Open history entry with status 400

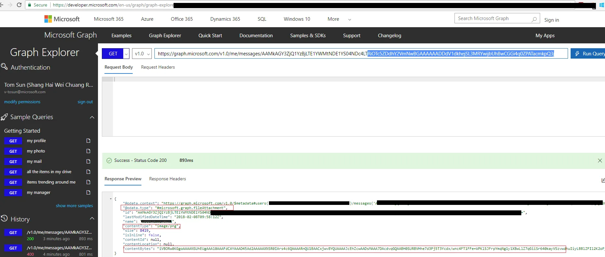tap(49, 251)
